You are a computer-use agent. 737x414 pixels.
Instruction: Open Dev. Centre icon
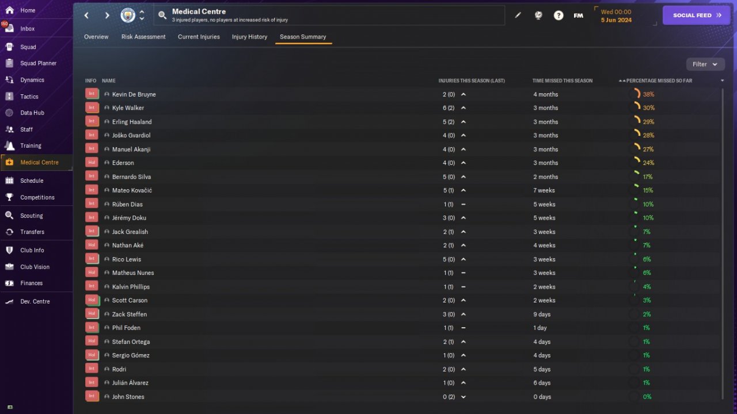pos(9,301)
